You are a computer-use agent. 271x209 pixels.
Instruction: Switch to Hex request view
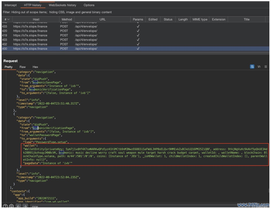pyautogui.click(x=35, y=67)
